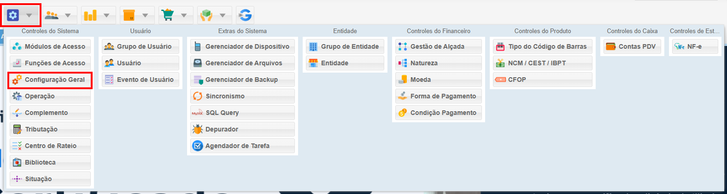727x194 pixels.
Task: Open Tributação menu entry
Action: [x=50, y=129]
